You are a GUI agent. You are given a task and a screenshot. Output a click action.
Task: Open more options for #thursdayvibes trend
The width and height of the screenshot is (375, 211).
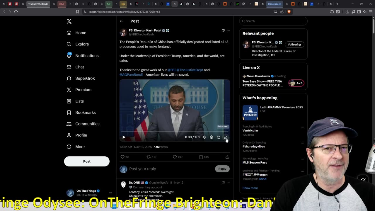point(302,143)
